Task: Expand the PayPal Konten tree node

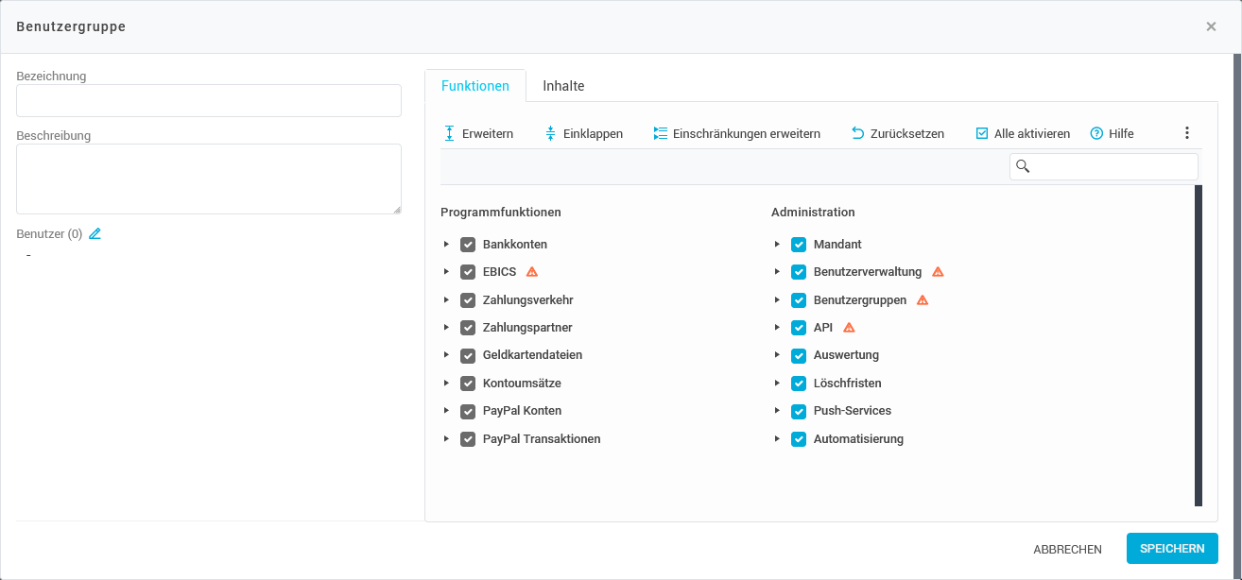Action: pos(446,411)
